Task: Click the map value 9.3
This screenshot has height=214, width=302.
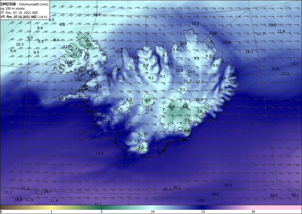Action: tap(30, 38)
